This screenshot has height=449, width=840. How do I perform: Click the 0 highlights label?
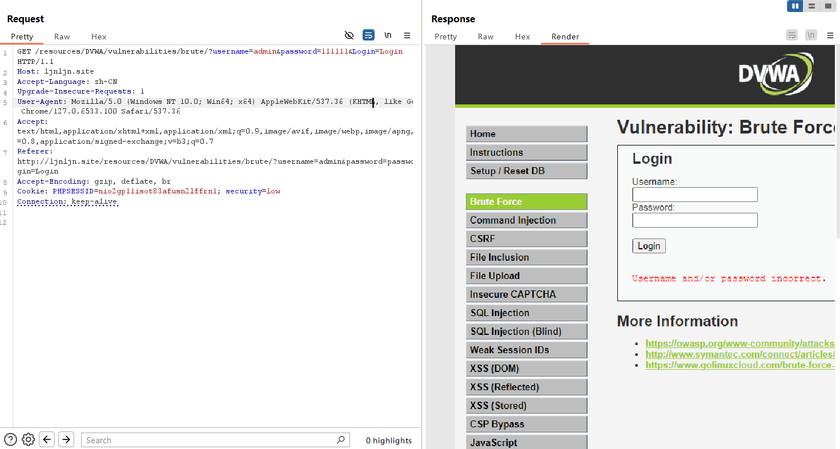(x=389, y=440)
